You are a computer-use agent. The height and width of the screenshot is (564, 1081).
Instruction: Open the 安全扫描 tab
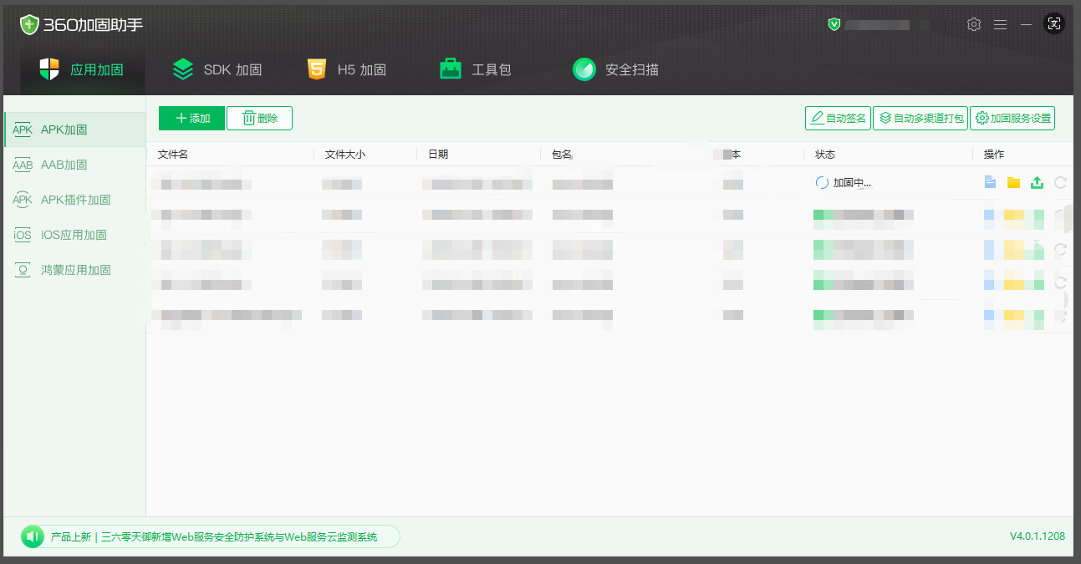(615, 69)
